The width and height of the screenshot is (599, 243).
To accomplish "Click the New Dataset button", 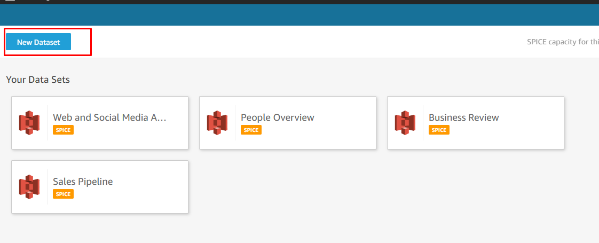I will pos(38,42).
